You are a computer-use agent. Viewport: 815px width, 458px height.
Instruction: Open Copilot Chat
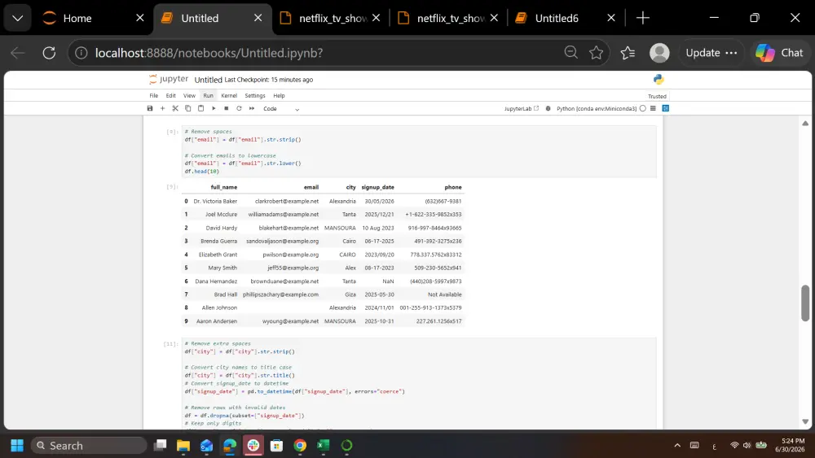point(779,53)
